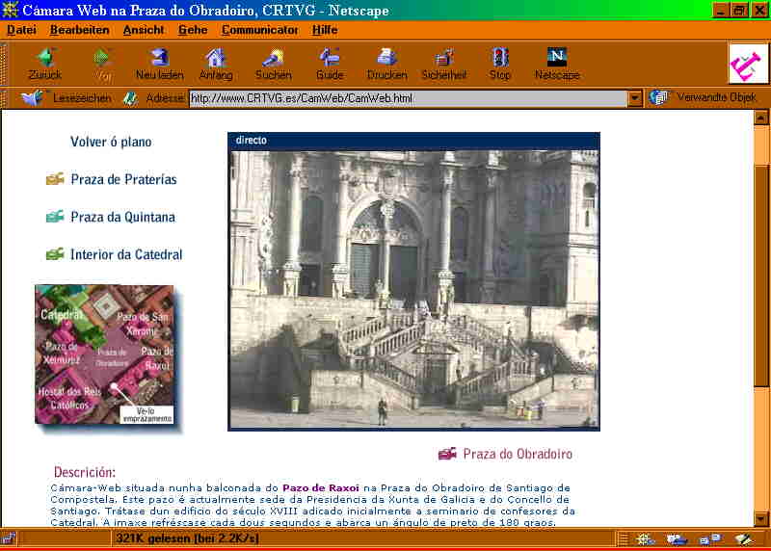This screenshot has width=771, height=551.
Task: Reload page with Neu laden
Action: [159, 64]
